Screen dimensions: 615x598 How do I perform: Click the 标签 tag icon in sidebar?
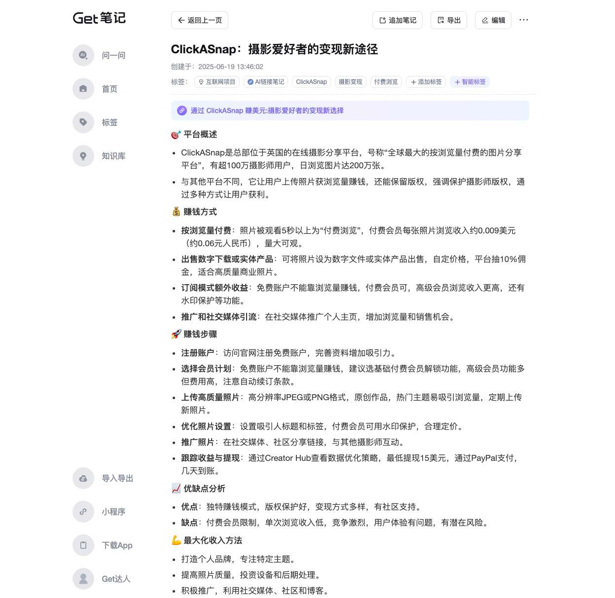pos(83,122)
